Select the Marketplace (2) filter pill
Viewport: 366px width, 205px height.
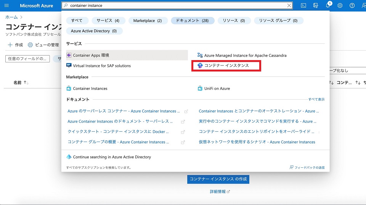(x=148, y=21)
